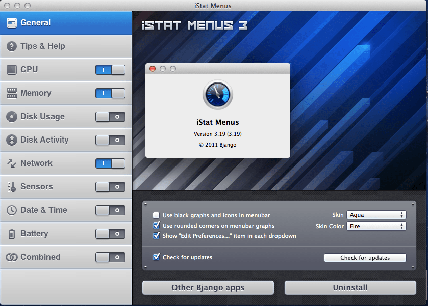
Task: Click the Uninstall button
Action: [x=350, y=288]
